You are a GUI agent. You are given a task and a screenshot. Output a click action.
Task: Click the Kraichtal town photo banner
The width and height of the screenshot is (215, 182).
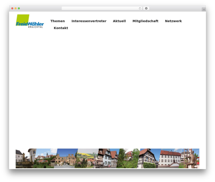click(x=107, y=158)
